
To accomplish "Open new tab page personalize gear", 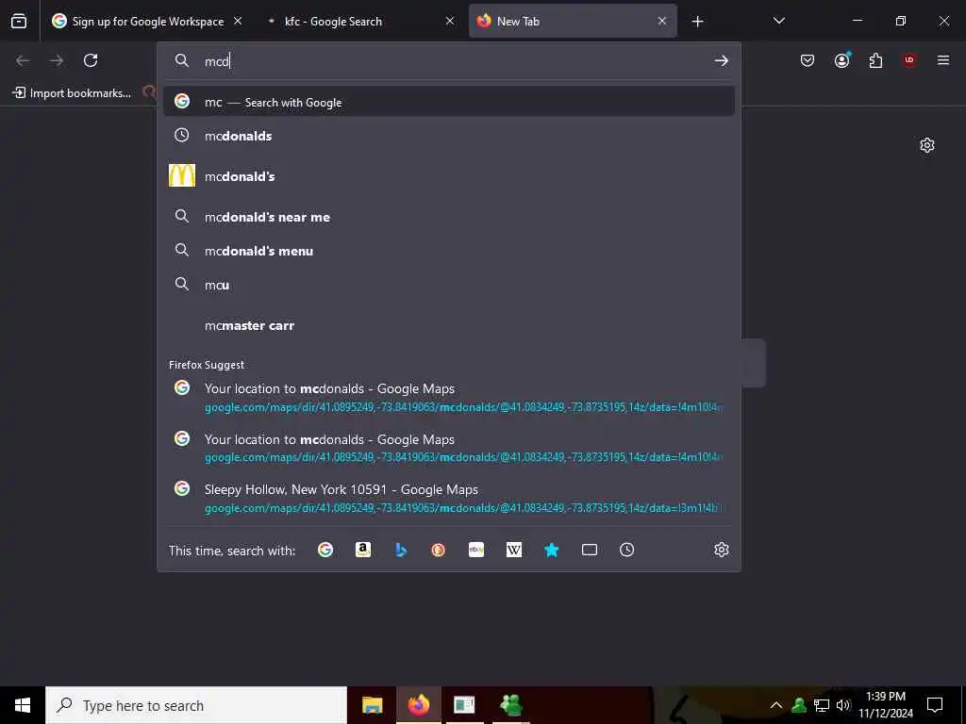I will point(926,145).
